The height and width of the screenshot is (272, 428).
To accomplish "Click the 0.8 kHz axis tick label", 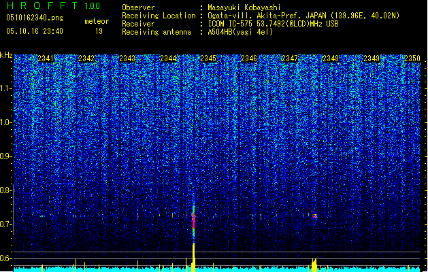I will tap(5, 190).
